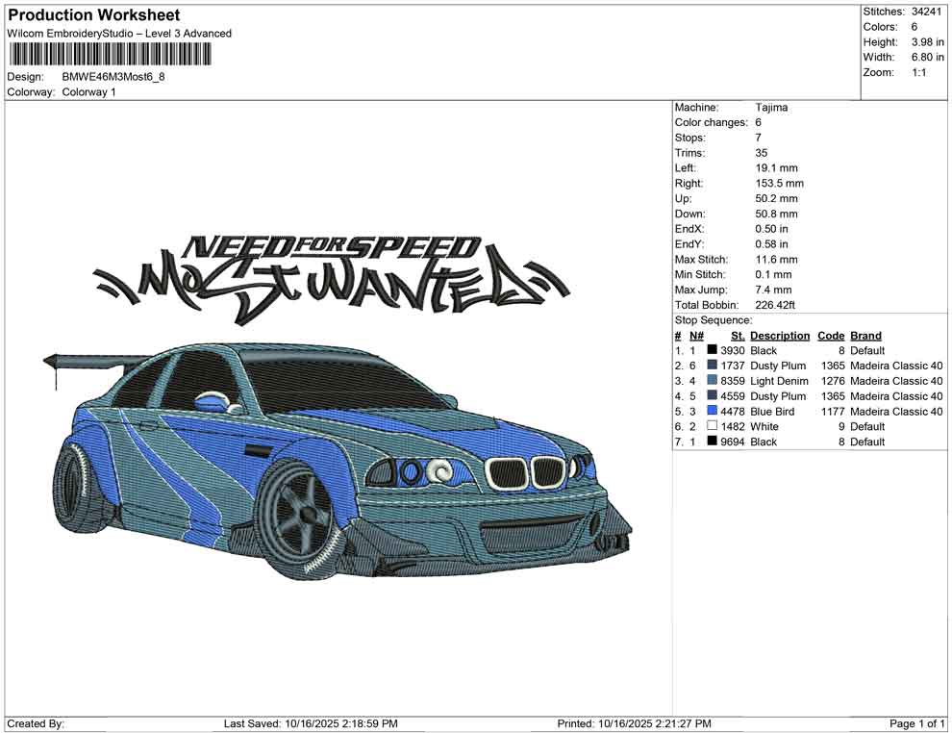
Task: Click the stitches count 34241
Action: click(x=928, y=12)
